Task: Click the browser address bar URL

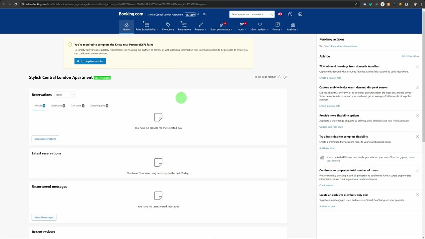Action: 116,4
